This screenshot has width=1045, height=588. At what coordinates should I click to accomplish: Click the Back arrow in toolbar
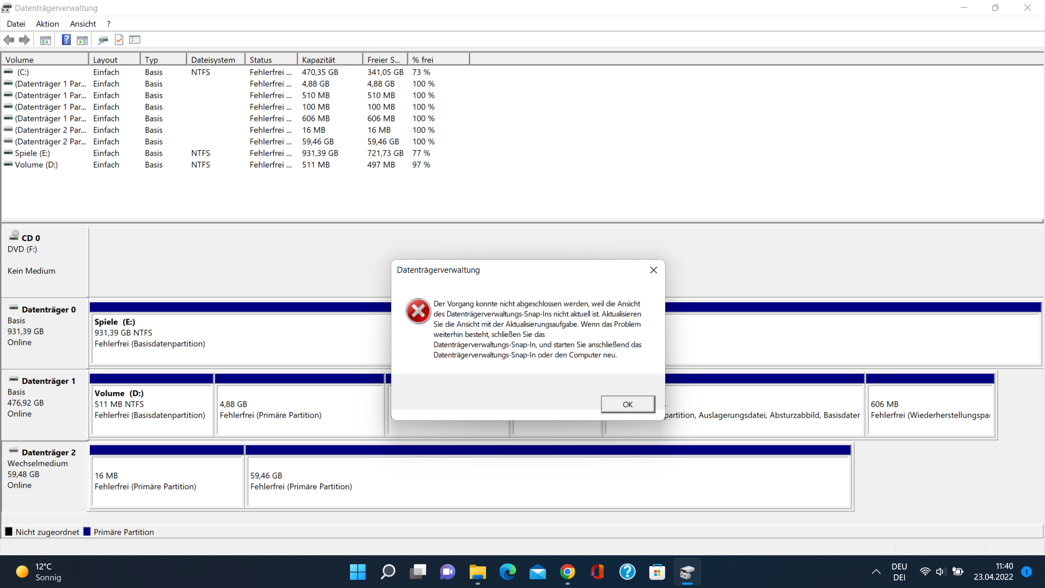[9, 40]
